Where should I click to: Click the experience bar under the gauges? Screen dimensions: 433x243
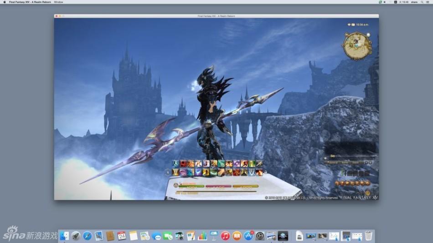[216, 192]
